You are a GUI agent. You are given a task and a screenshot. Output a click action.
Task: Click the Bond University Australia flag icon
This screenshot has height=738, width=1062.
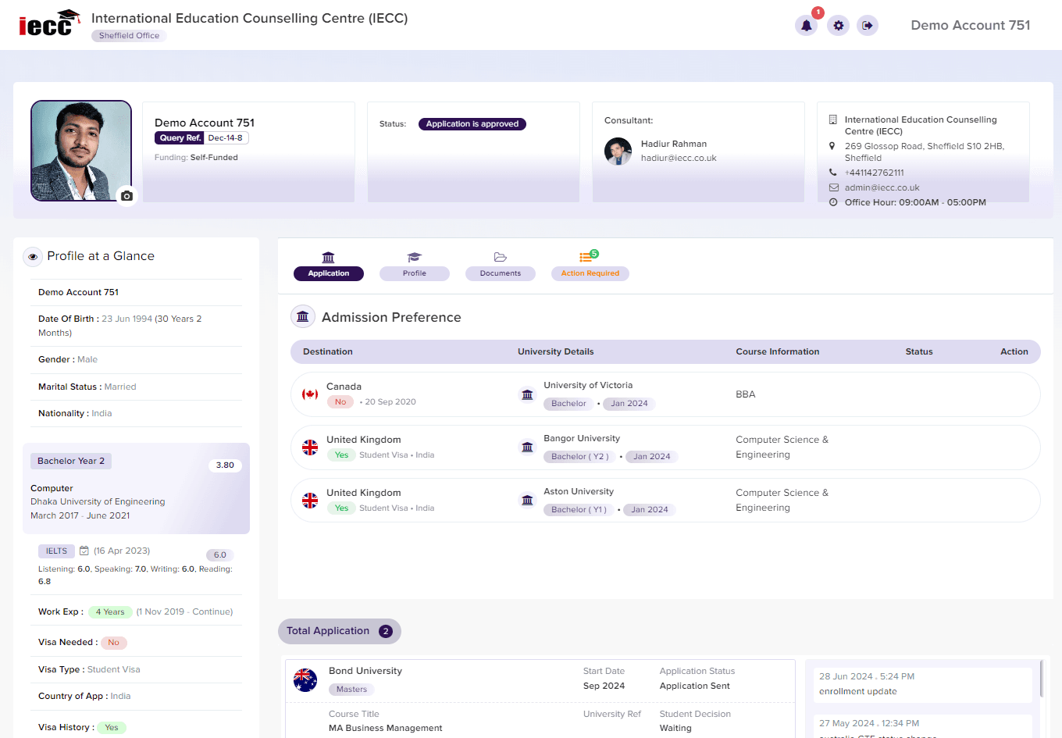point(305,680)
